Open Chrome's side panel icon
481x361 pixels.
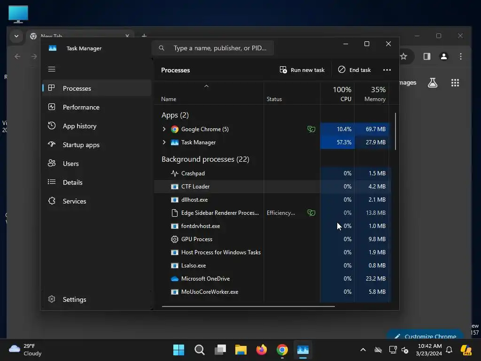427,56
